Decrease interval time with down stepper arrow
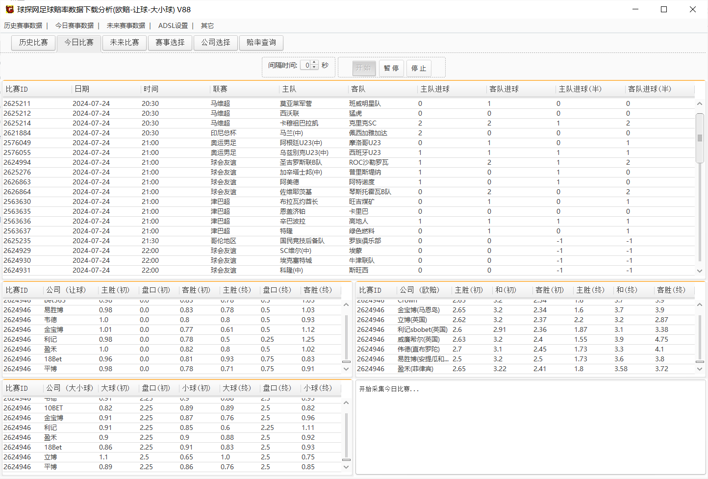708x479 pixels. [x=315, y=67]
